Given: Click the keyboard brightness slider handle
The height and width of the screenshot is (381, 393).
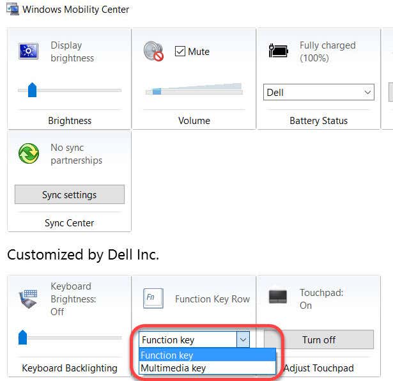Looking at the screenshot, I should coord(23,337).
